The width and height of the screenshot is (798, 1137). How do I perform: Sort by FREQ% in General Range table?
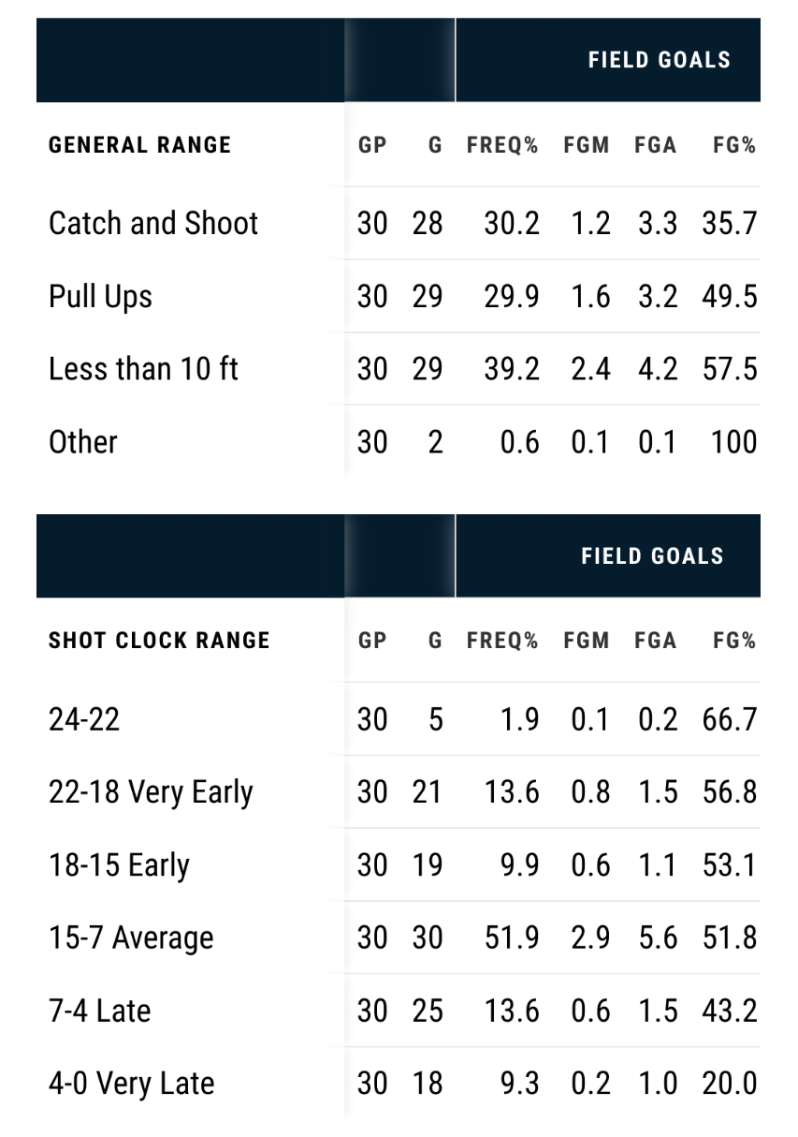502,145
